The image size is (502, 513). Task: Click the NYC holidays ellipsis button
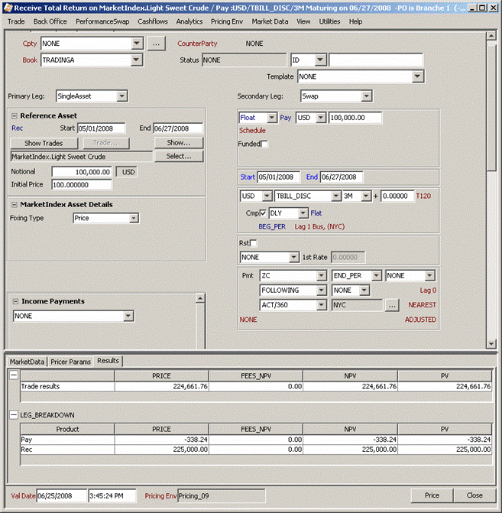coord(392,305)
